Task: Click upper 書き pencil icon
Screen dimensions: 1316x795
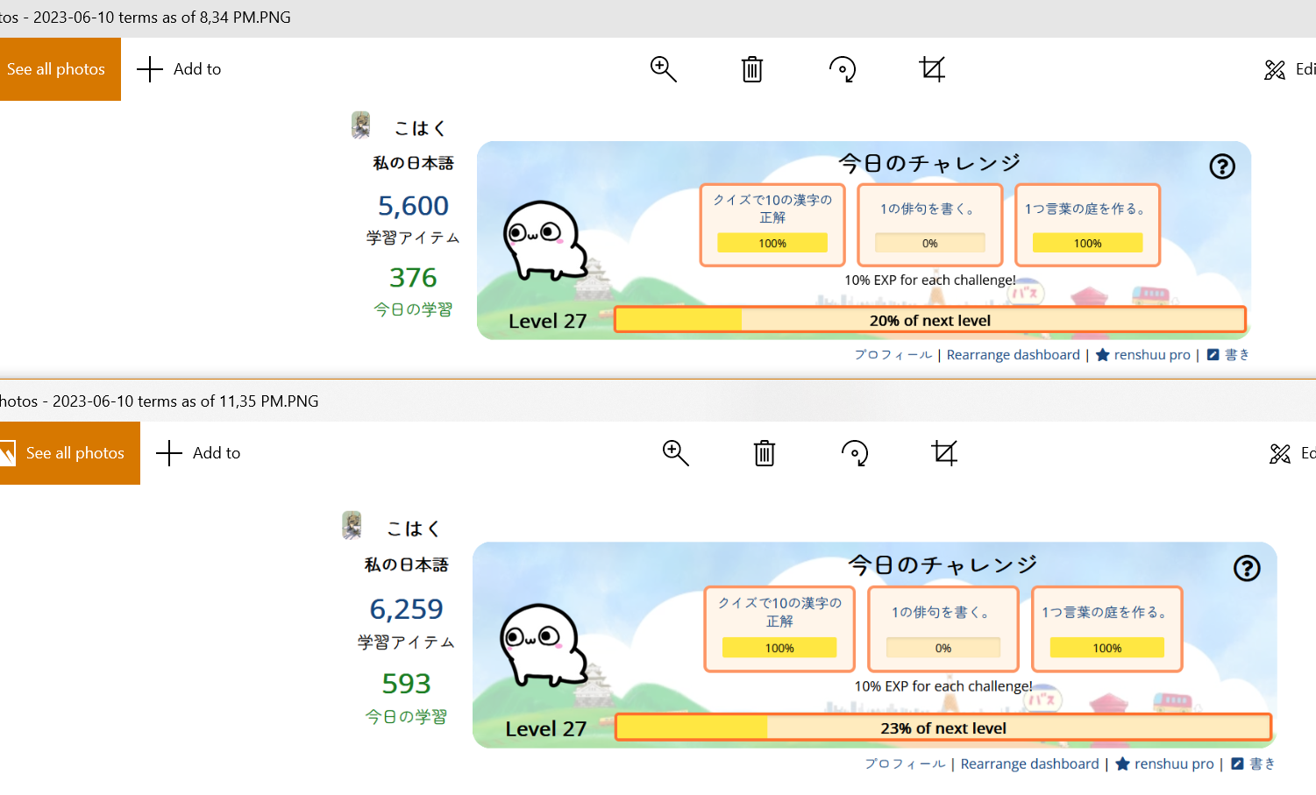Action: [x=1213, y=355]
